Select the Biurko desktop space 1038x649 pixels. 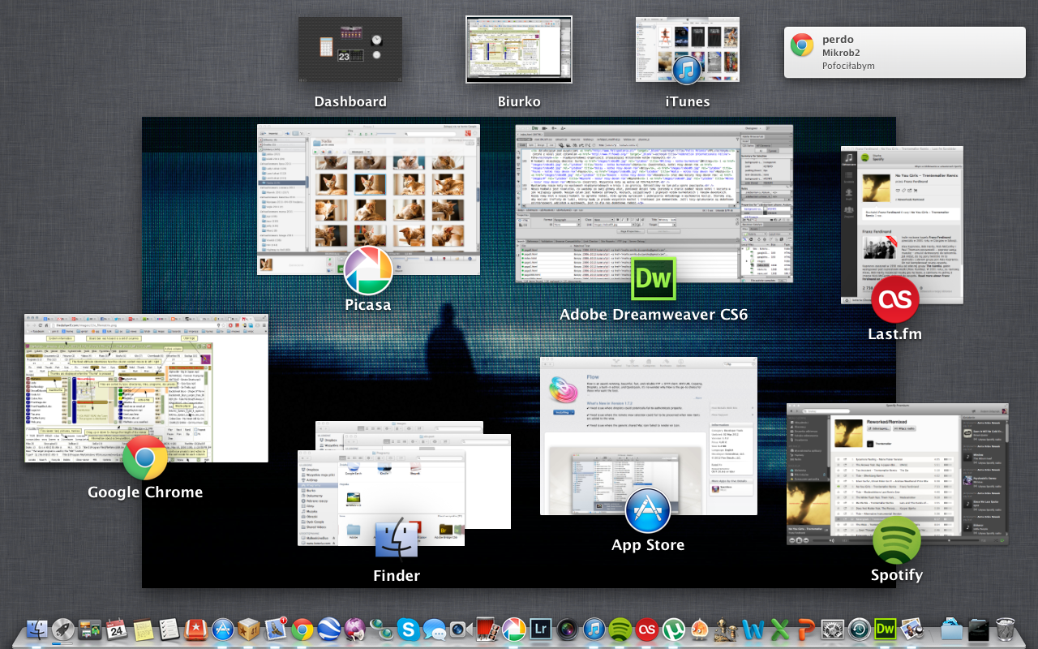[519, 49]
